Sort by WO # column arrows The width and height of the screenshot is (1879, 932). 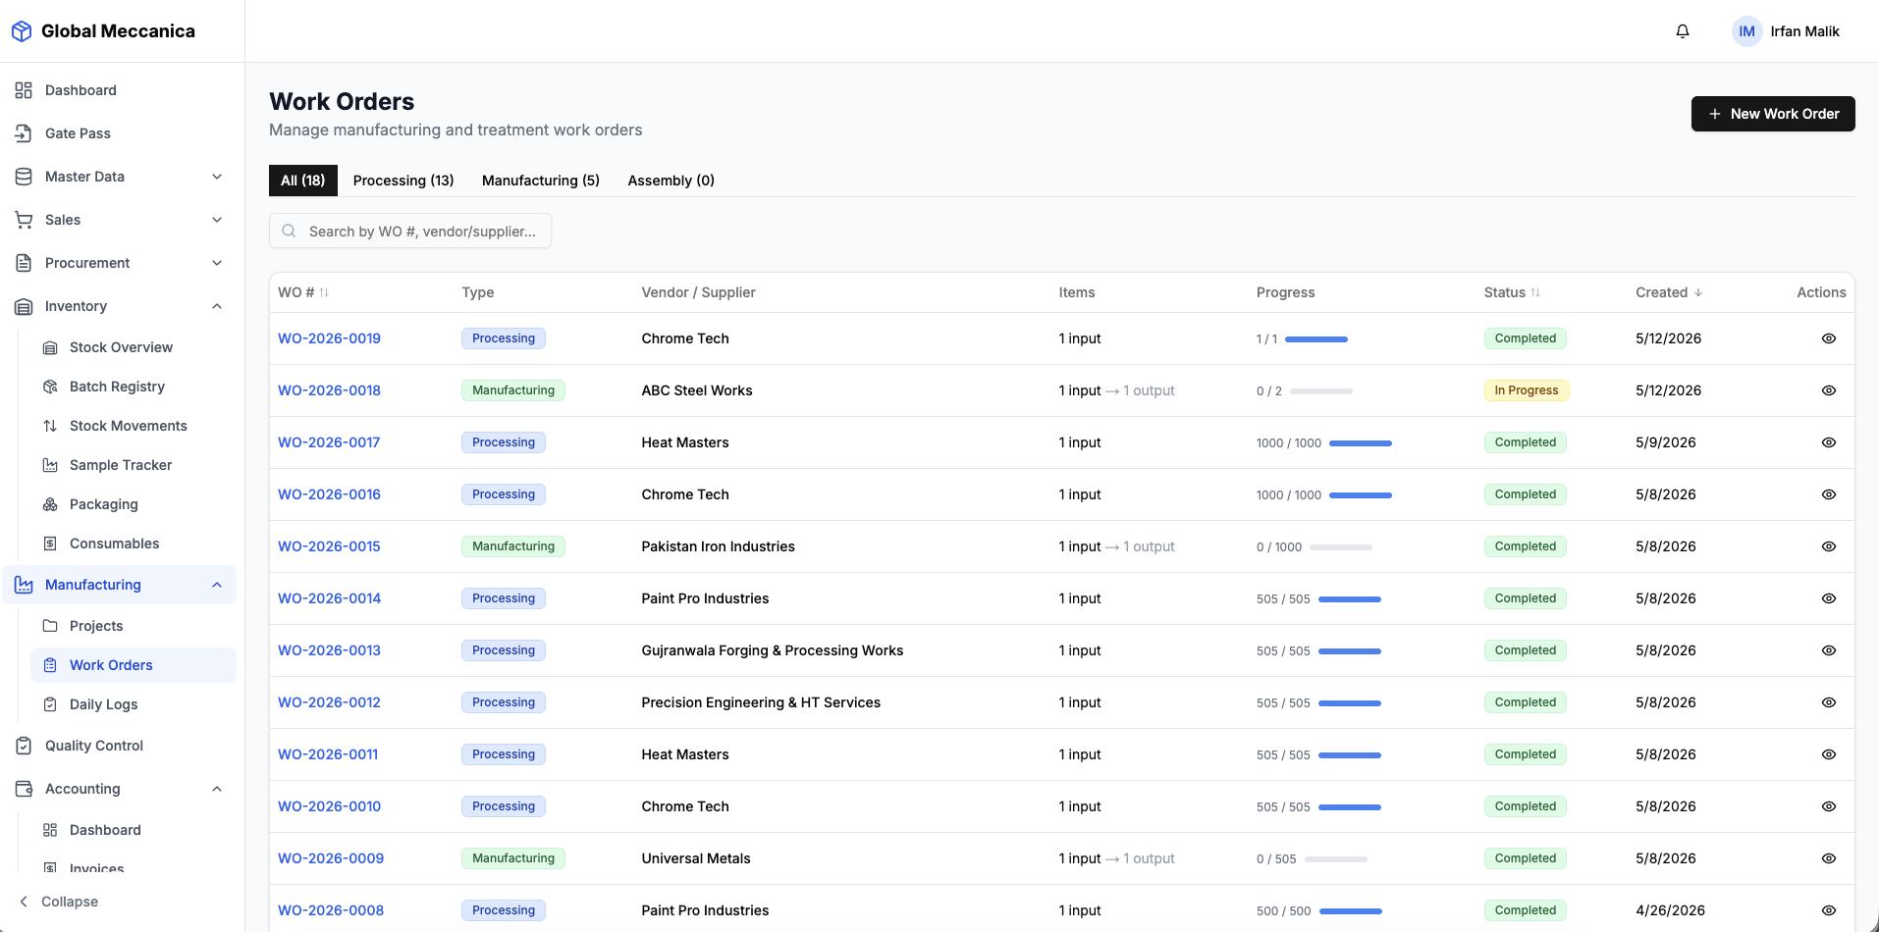pyautogui.click(x=324, y=292)
